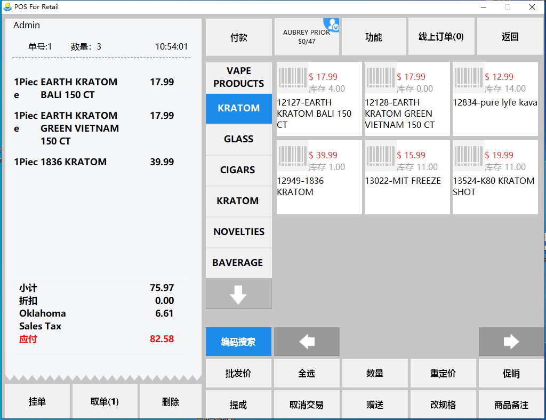
Task: Click the 取消交易 cancel transaction button
Action: pos(307,405)
